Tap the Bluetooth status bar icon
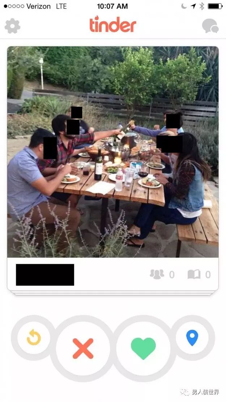 [x=202, y=6]
